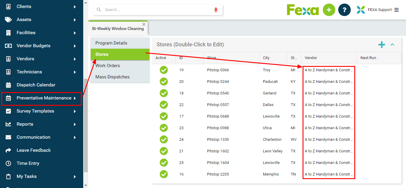
Task: Click the Pitstop 1604 store cell
Action: [x=218, y=163]
